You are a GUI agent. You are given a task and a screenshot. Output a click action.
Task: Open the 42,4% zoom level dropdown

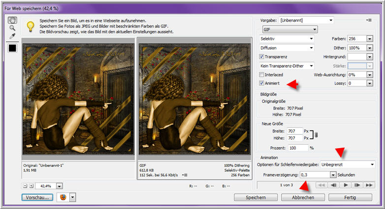point(59,186)
